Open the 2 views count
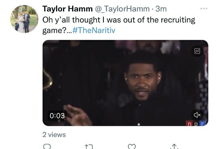The height and width of the screenshot is (149, 218). point(54,135)
